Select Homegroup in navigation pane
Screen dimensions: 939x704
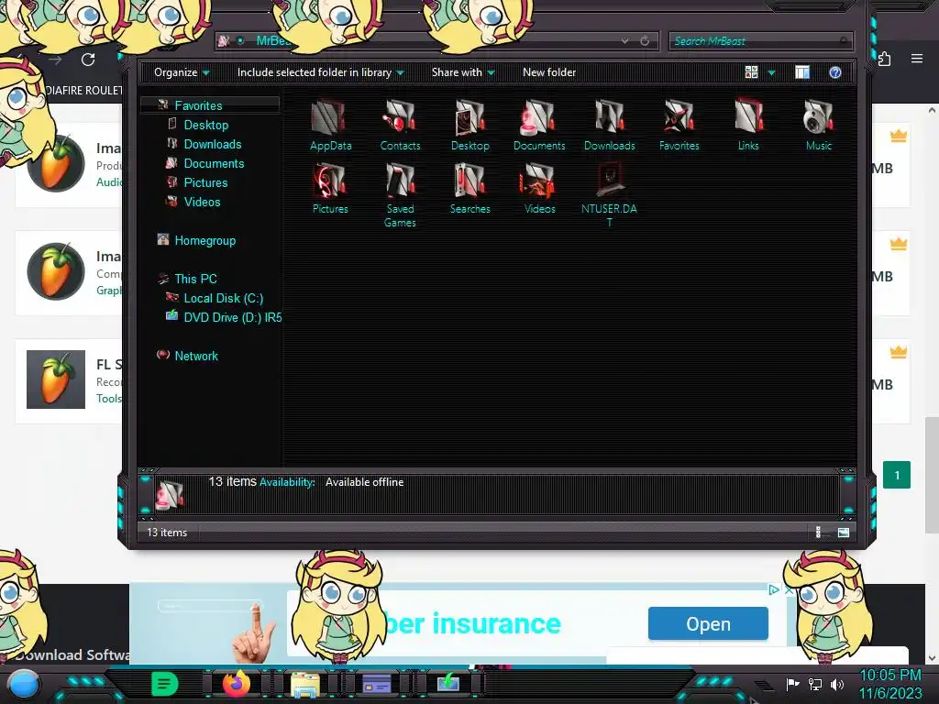pyautogui.click(x=204, y=241)
